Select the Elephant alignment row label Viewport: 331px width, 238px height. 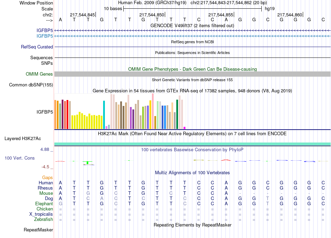(x=44, y=204)
